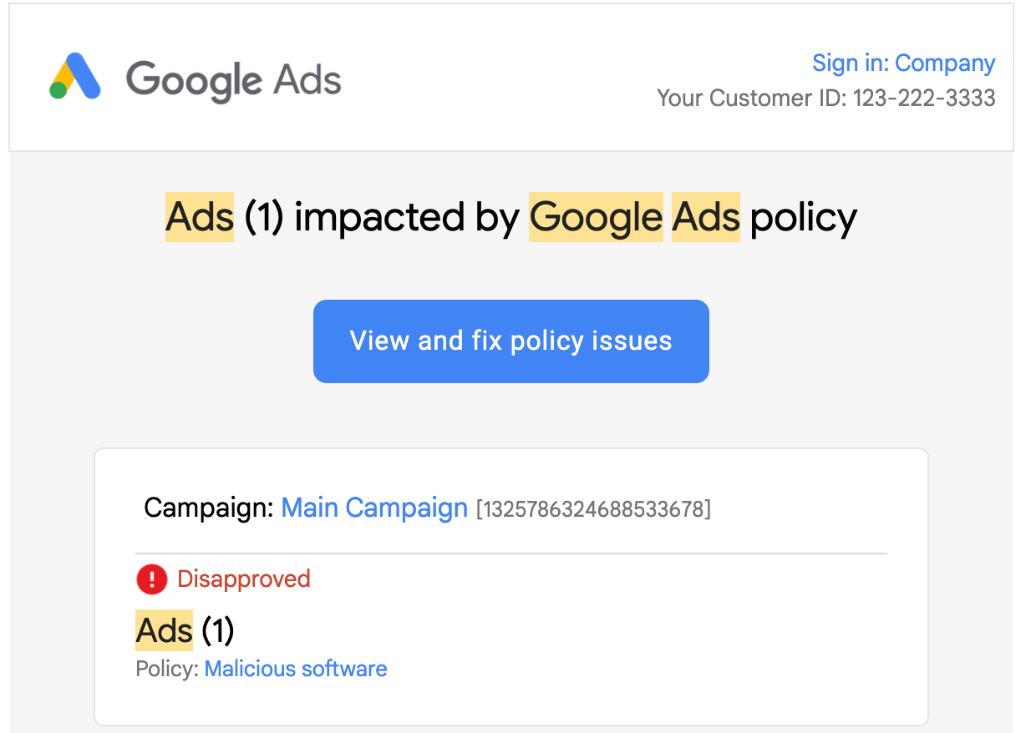Open the Sign in: Company link

click(x=903, y=63)
